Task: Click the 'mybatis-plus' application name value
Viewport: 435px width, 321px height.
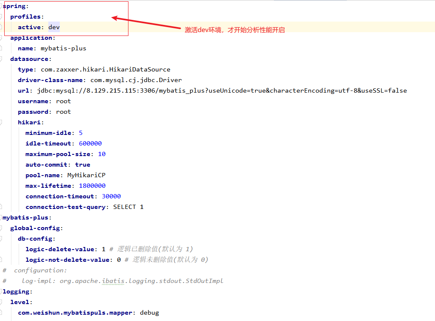Action: tap(63, 49)
